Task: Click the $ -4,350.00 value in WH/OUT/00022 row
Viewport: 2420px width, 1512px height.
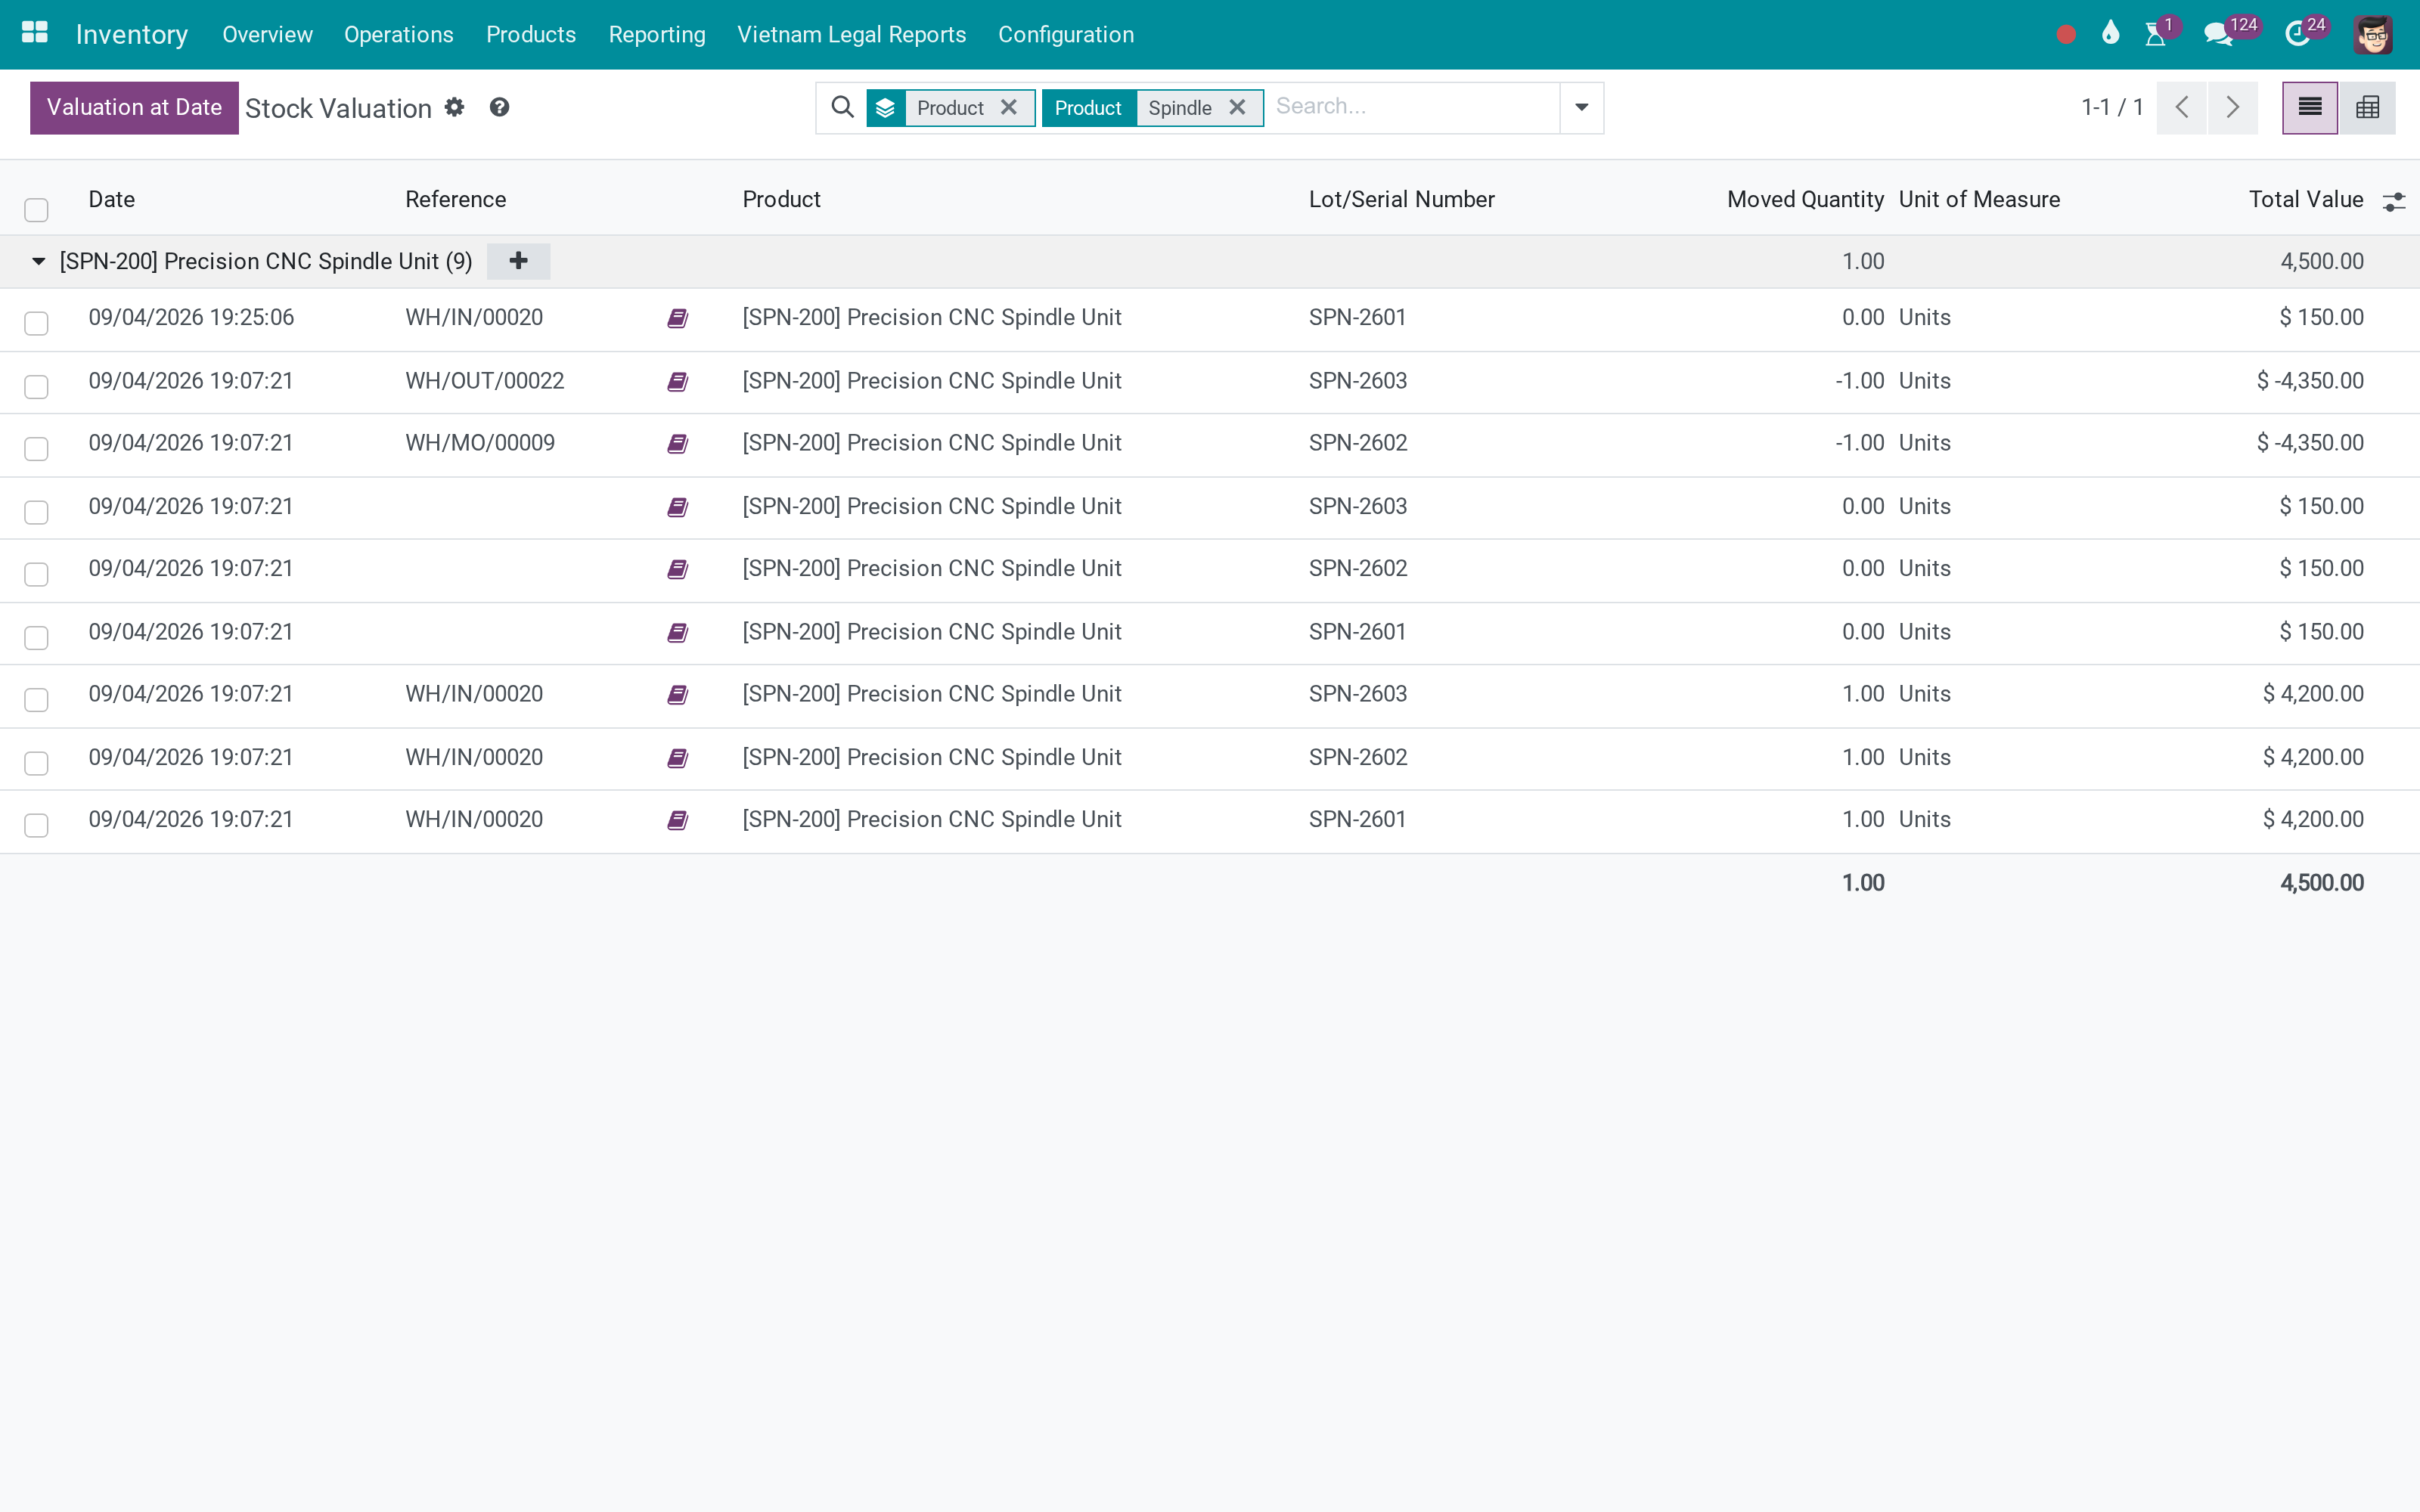Action: pyautogui.click(x=2310, y=381)
